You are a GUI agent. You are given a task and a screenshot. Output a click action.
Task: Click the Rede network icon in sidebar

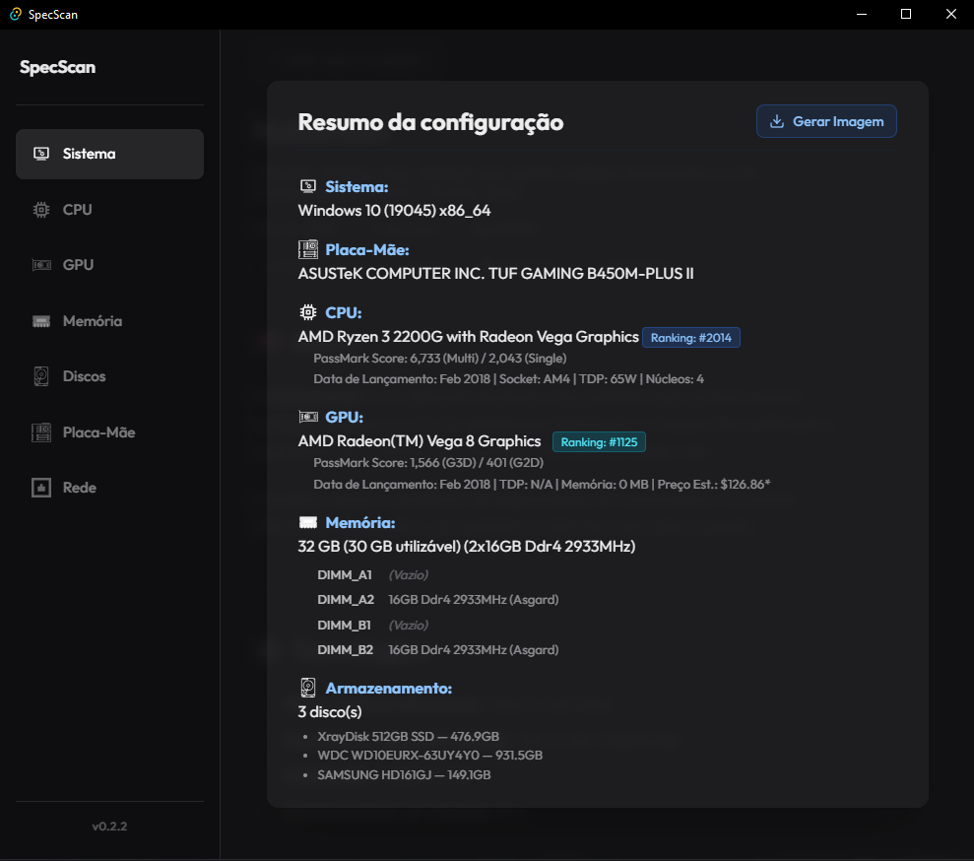coord(41,488)
